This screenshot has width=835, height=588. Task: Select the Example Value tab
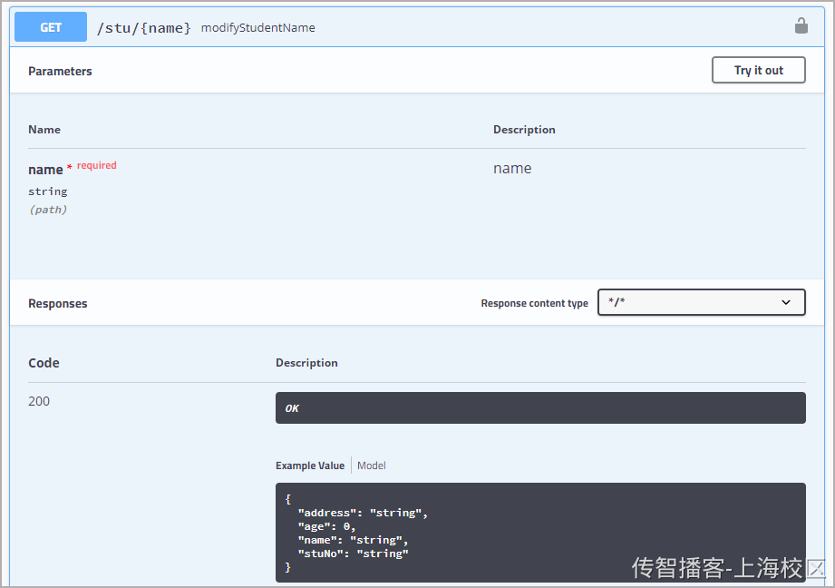pos(310,465)
